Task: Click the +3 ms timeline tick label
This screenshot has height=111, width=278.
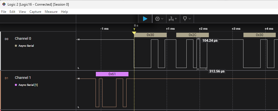Action: (236, 29)
